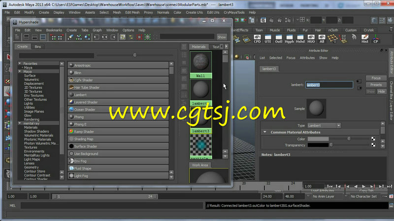
Task: Select the Crytek shelf tab
Action: pyautogui.click(x=368, y=30)
